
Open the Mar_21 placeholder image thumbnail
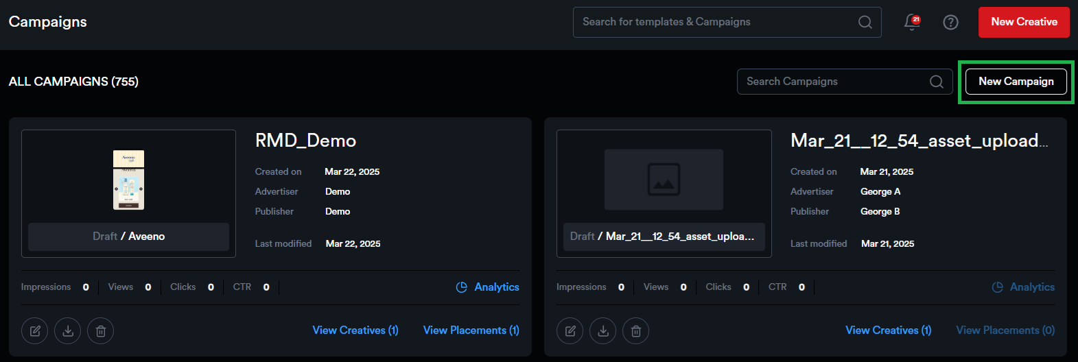(x=664, y=180)
